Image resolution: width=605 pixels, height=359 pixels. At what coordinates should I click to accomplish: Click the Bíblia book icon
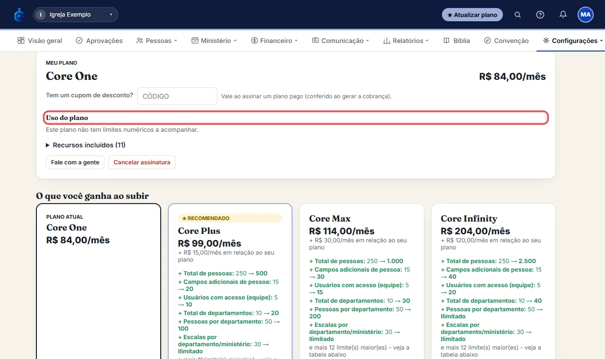click(x=447, y=41)
